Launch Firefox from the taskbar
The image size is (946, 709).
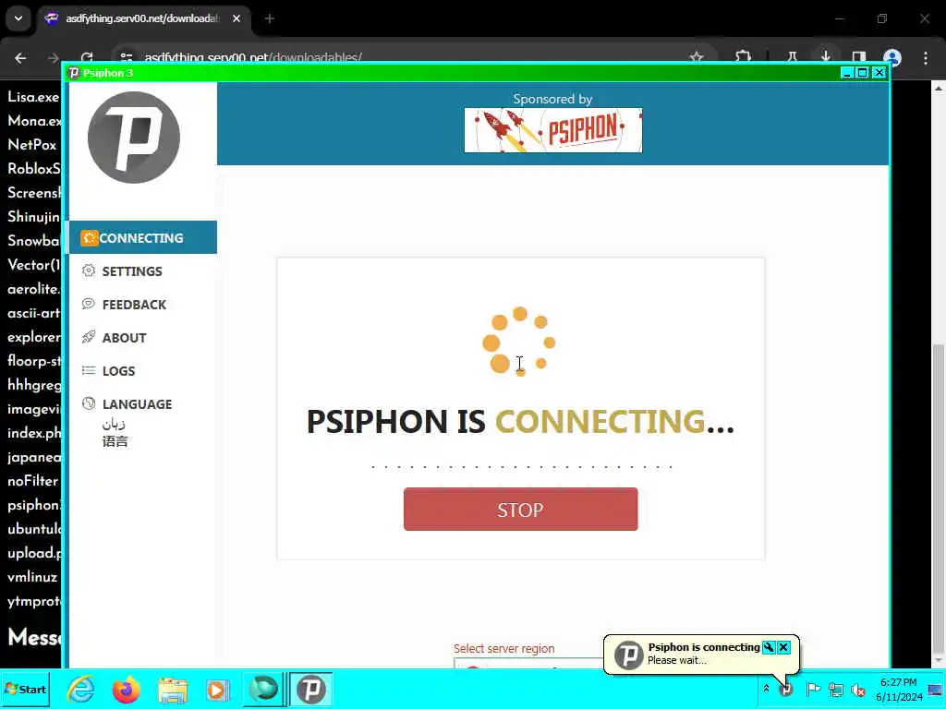[x=126, y=689]
